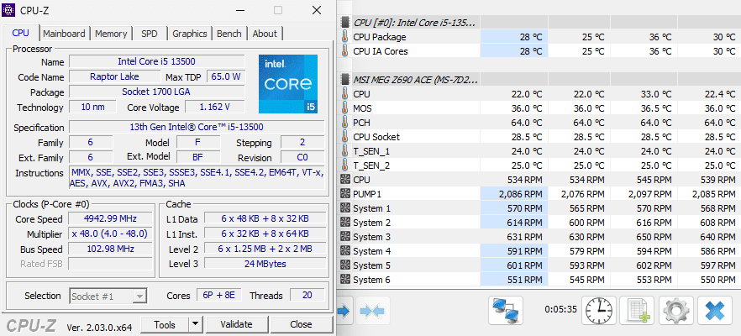Minimize the CPU-Z window

point(240,10)
